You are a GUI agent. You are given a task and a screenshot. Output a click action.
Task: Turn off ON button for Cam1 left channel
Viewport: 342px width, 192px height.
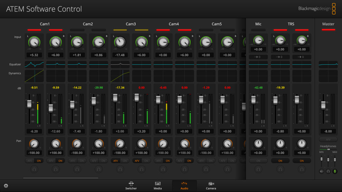click(39, 161)
